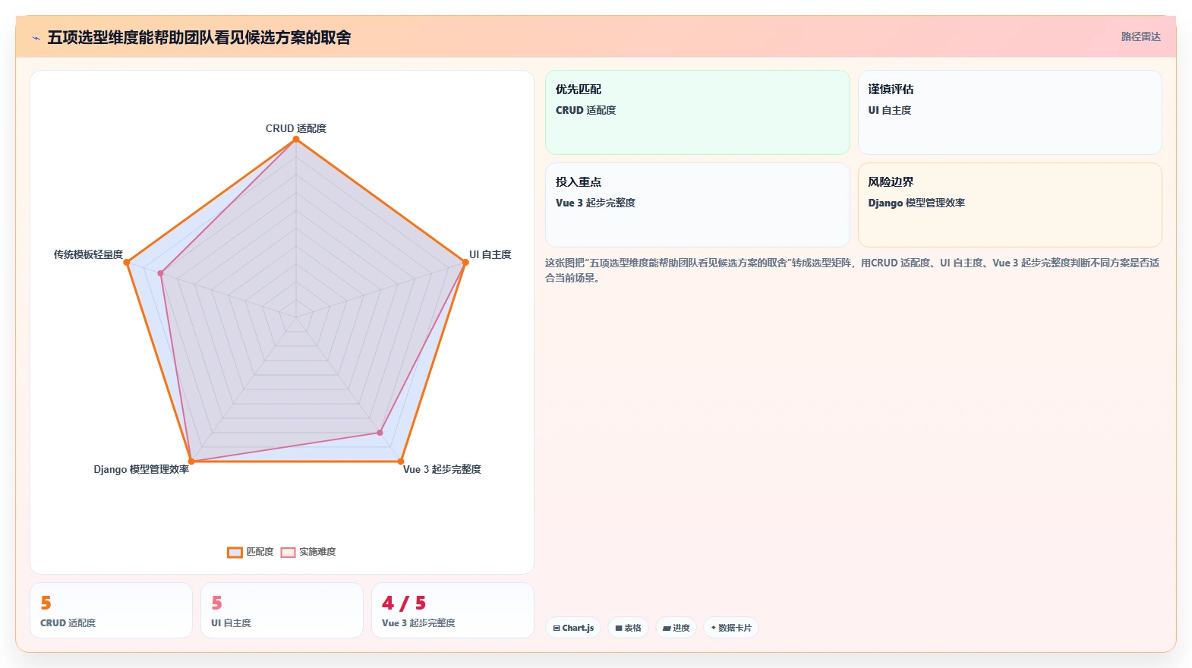This screenshot has height=668, width=1192.
Task: Select the 数据卡片 chip
Action: pos(731,628)
